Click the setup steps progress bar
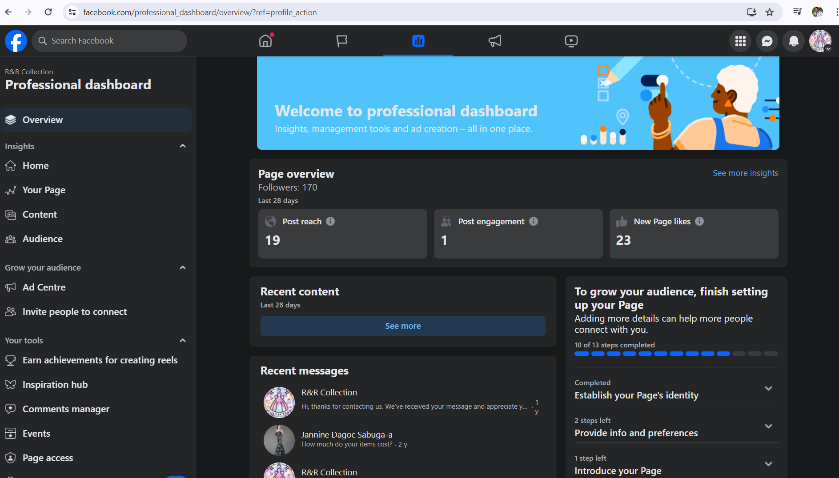839x478 pixels. coord(676,354)
